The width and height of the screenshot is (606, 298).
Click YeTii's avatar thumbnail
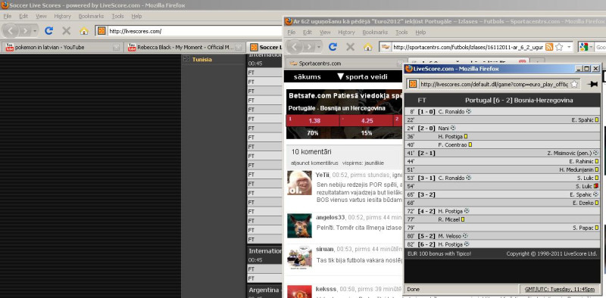tap(299, 182)
